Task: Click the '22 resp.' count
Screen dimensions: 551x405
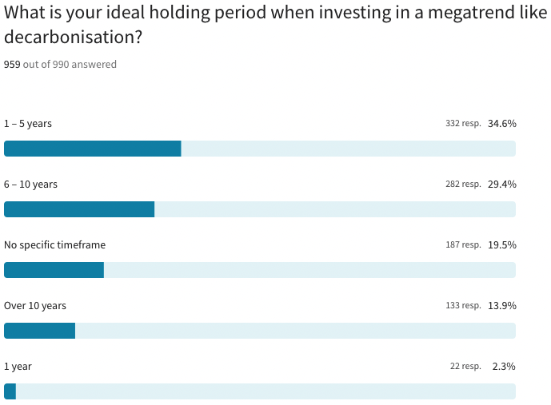Action: pos(465,367)
